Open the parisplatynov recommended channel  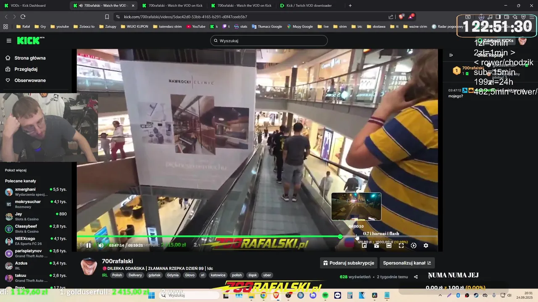tap(36, 253)
